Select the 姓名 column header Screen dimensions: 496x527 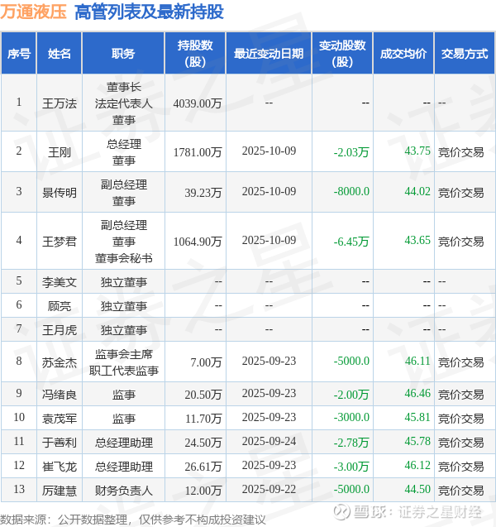pyautogui.click(x=59, y=54)
